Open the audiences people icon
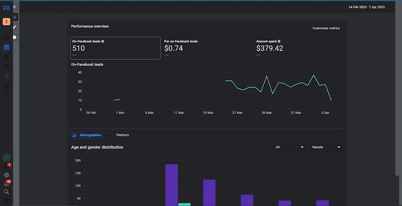The height and width of the screenshot is (206, 402). [x=6, y=67]
